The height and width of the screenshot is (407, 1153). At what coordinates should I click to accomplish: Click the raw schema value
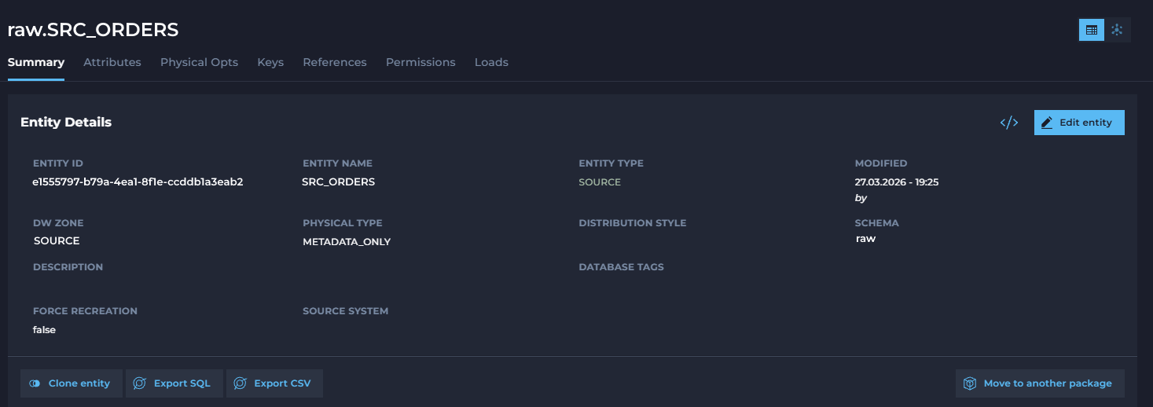click(x=865, y=238)
